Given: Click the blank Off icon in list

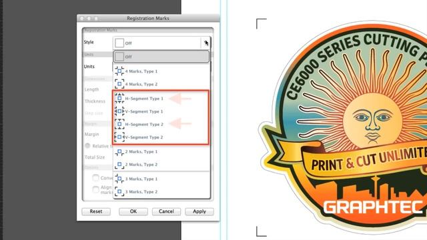Looking at the screenshot, I should tap(119, 57).
